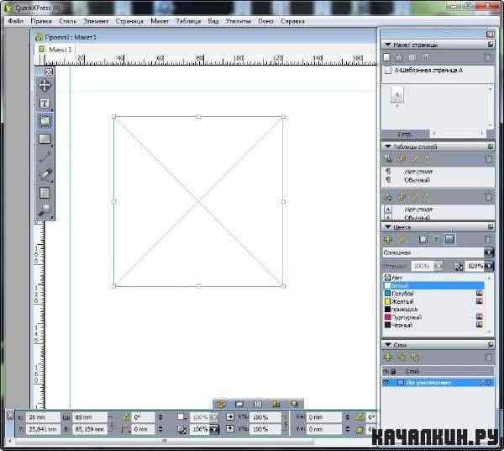Click delete icon in Page Layout panel
The height and width of the screenshot is (451, 504).
click(487, 57)
